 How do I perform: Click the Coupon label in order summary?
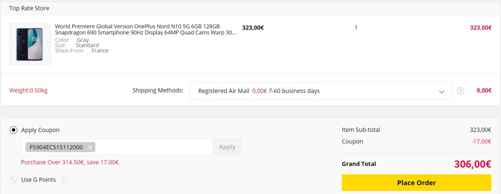tap(352, 141)
